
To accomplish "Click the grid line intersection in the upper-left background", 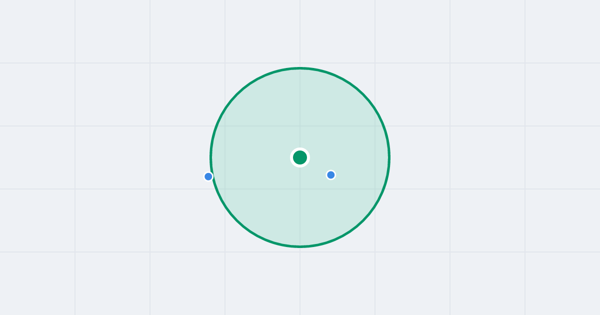I will (75, 63).
